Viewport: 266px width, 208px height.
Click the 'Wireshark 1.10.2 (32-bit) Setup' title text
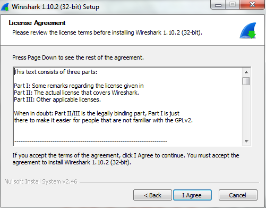click(55, 7)
